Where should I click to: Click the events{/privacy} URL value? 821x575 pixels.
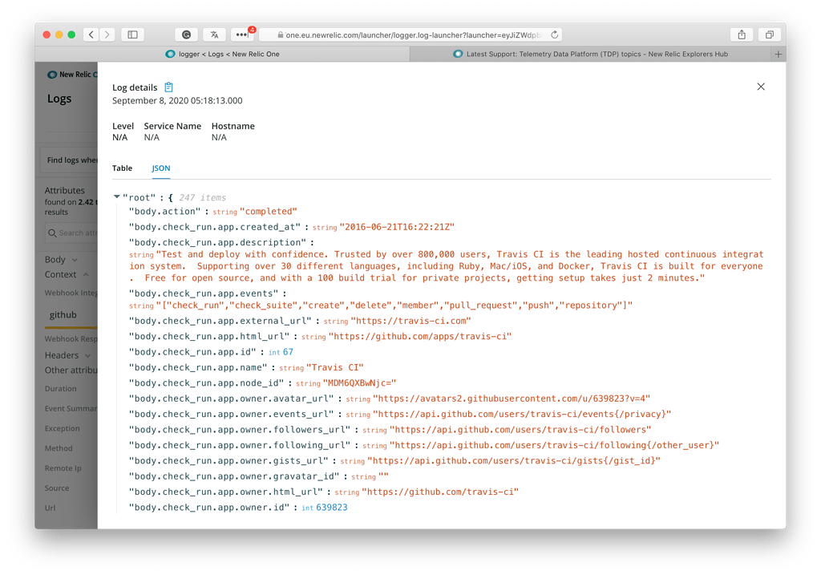click(x=522, y=415)
